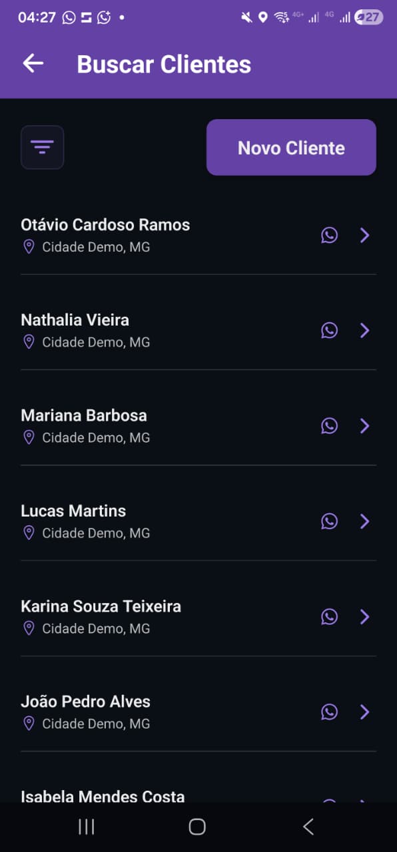Message João Pedro Alves via WhatsApp icon
Viewport: 397px width, 852px height.
coord(329,712)
